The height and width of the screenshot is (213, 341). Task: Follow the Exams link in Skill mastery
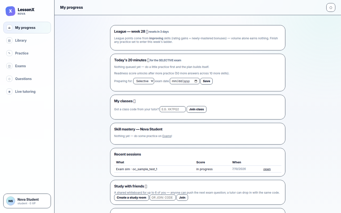click(167, 136)
